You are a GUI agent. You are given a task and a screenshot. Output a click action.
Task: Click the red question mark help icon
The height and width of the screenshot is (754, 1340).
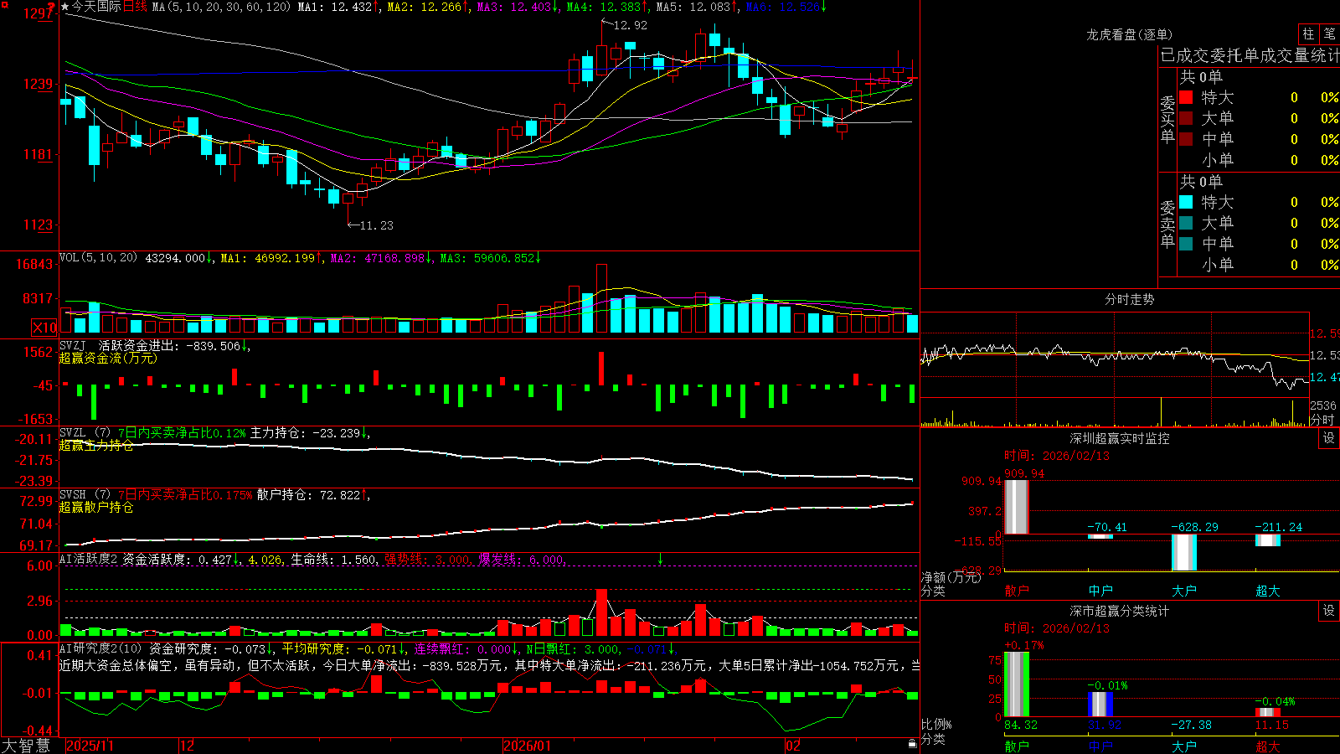coord(51,7)
